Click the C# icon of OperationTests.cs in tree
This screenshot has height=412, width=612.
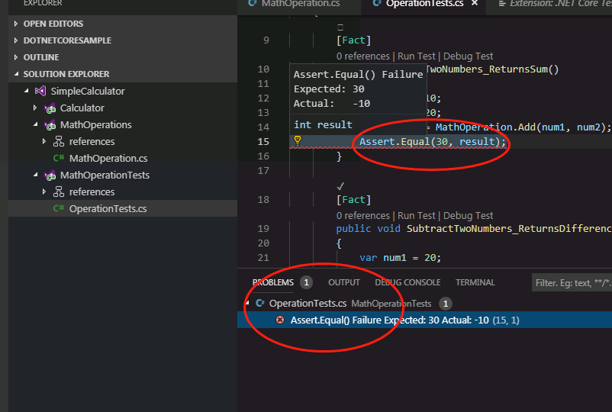(59, 208)
